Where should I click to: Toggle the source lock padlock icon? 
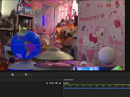[x=60, y=83]
